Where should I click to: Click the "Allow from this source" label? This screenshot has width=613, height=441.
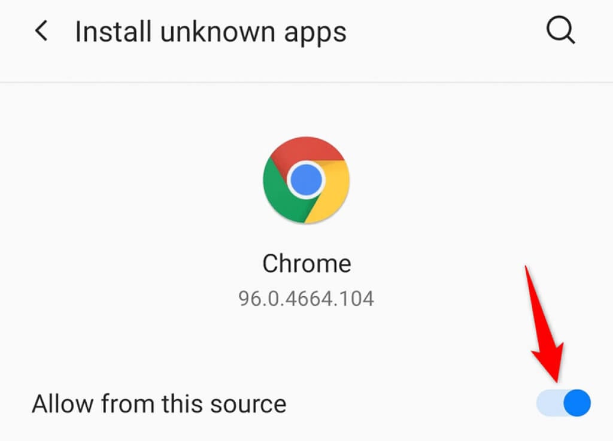[159, 404]
